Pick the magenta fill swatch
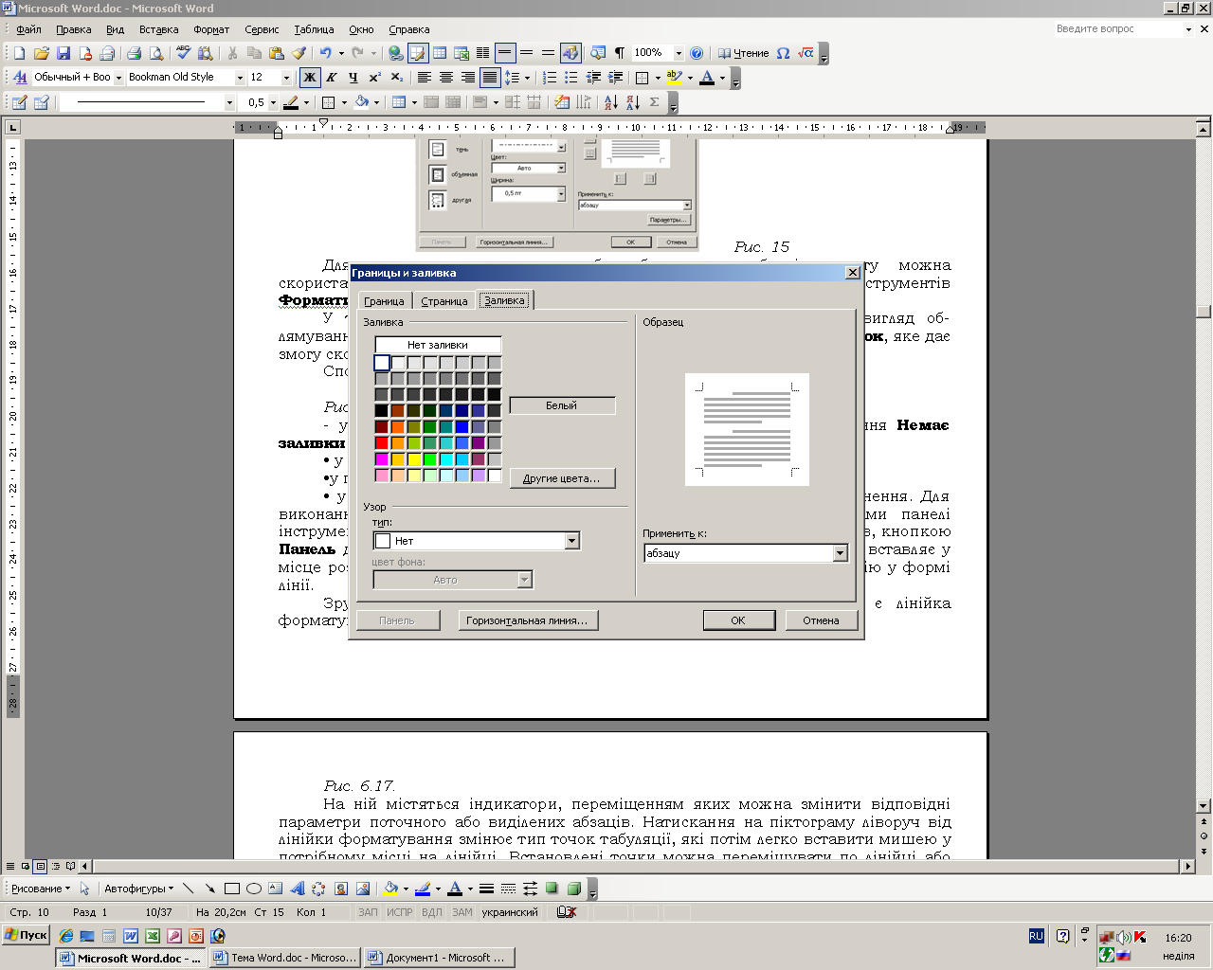1213x970 pixels. pyautogui.click(x=381, y=458)
